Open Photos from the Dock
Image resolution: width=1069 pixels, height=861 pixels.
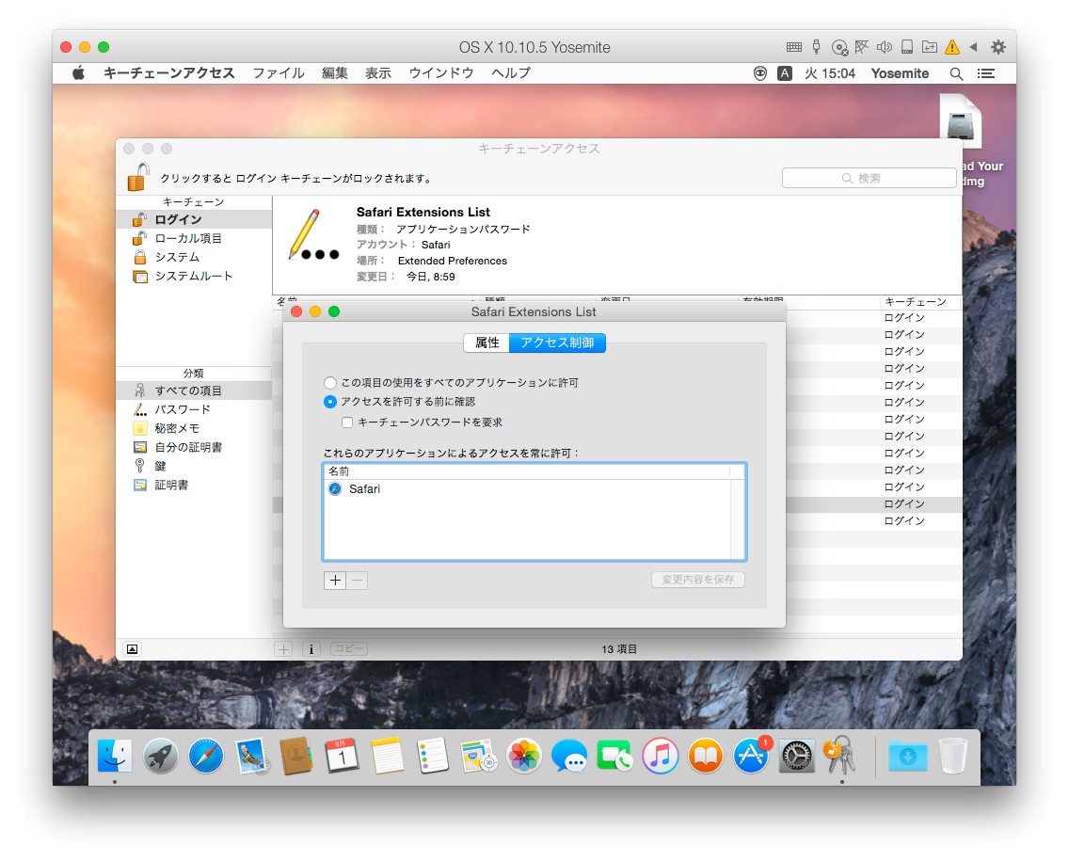pyautogui.click(x=524, y=756)
